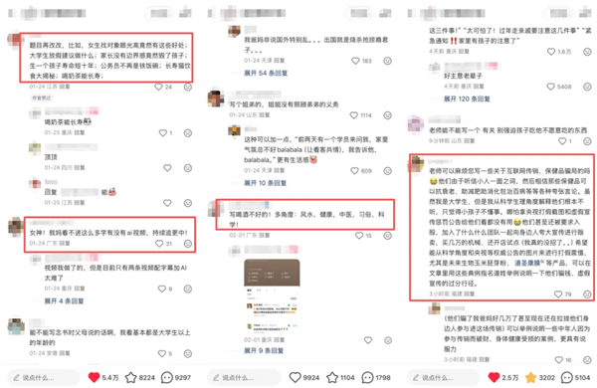Like the comment with 1114 hearts

pyautogui.click(x=354, y=115)
